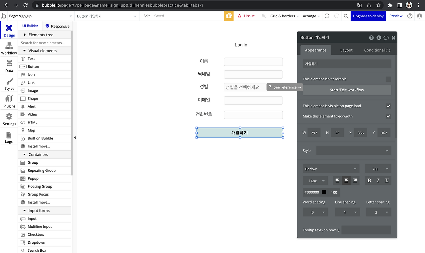Open the Style dropdown in Appearance
This screenshot has width=425, height=253.
point(353,150)
